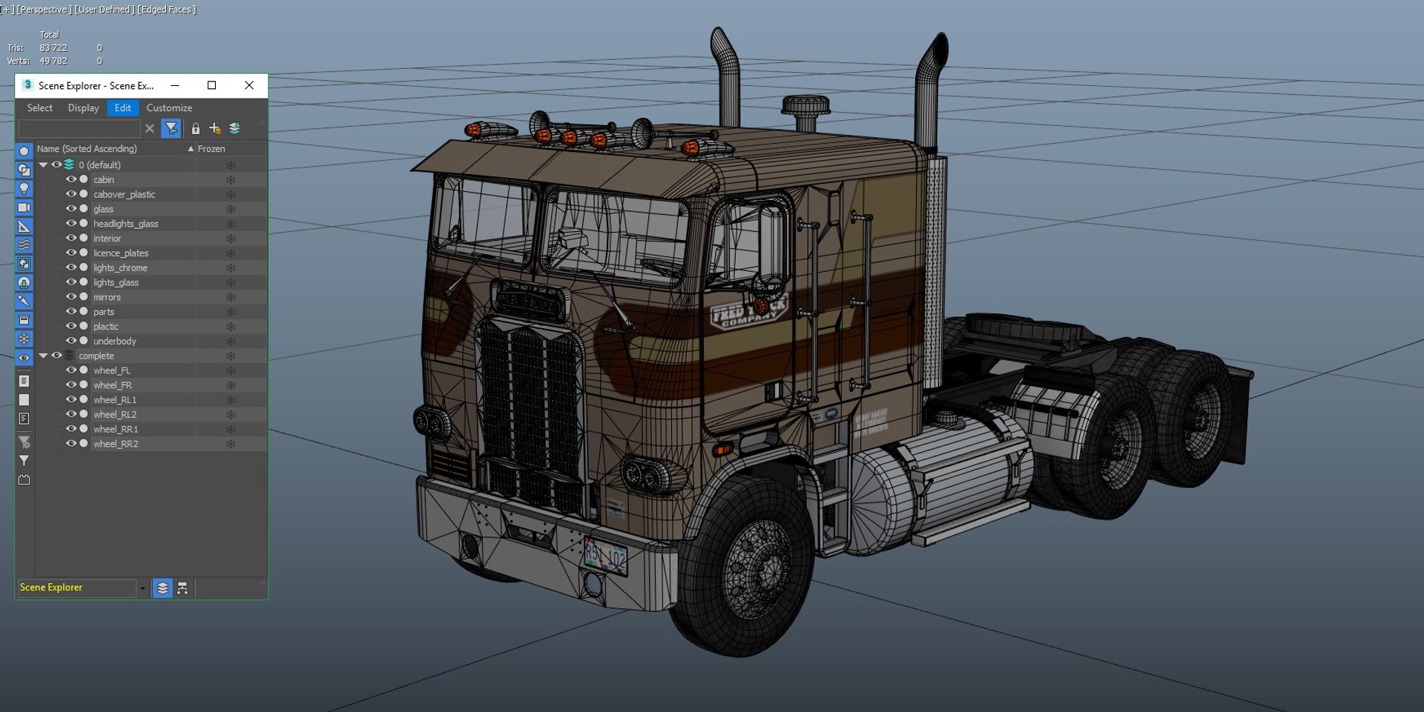Image resolution: width=1424 pixels, height=712 pixels.
Task: Click the Frozen column header
Action: pyautogui.click(x=231, y=149)
